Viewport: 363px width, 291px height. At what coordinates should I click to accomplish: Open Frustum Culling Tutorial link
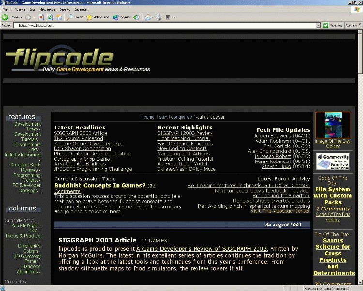pos(185,159)
